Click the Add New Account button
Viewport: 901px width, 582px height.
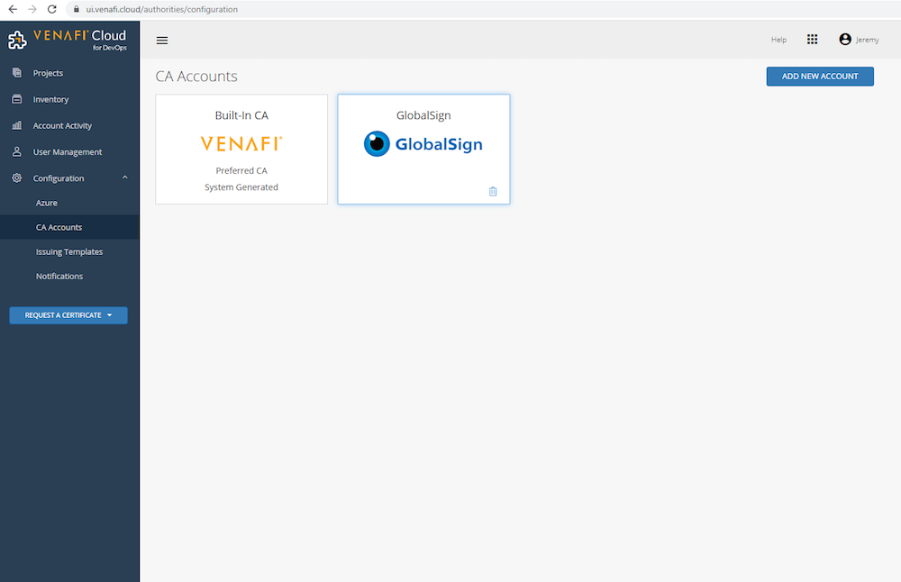pyautogui.click(x=820, y=77)
